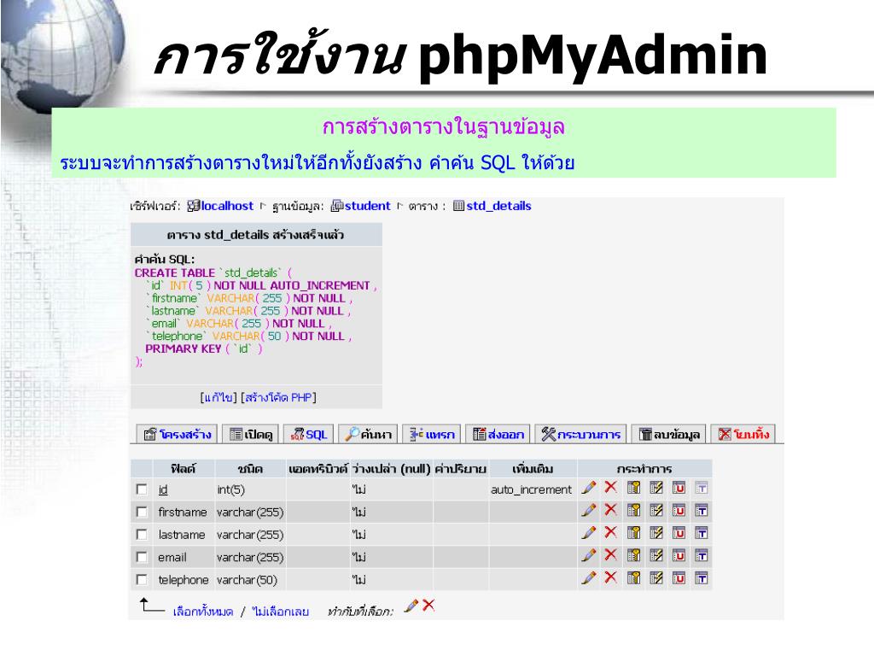Viewport: 874px width, 656px height.
Task: Click the red X drop icon for id row
Action: (x=611, y=487)
